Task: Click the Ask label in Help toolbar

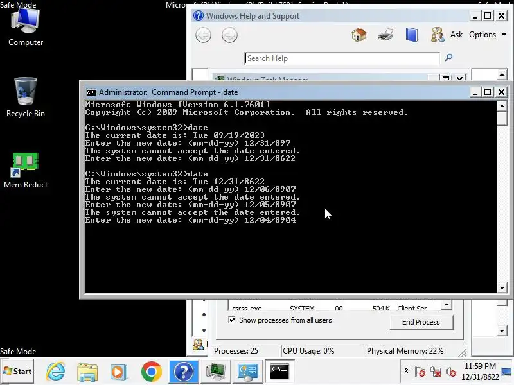Action: pyautogui.click(x=456, y=35)
